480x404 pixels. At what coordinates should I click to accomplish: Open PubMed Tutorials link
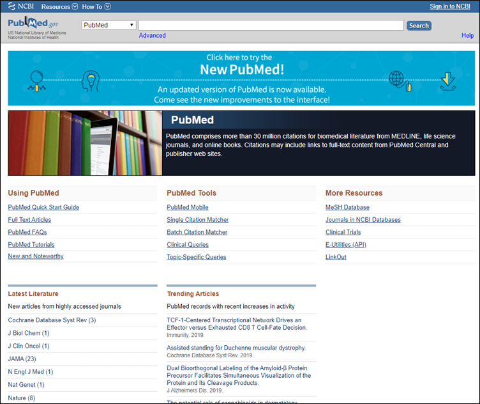coord(31,245)
